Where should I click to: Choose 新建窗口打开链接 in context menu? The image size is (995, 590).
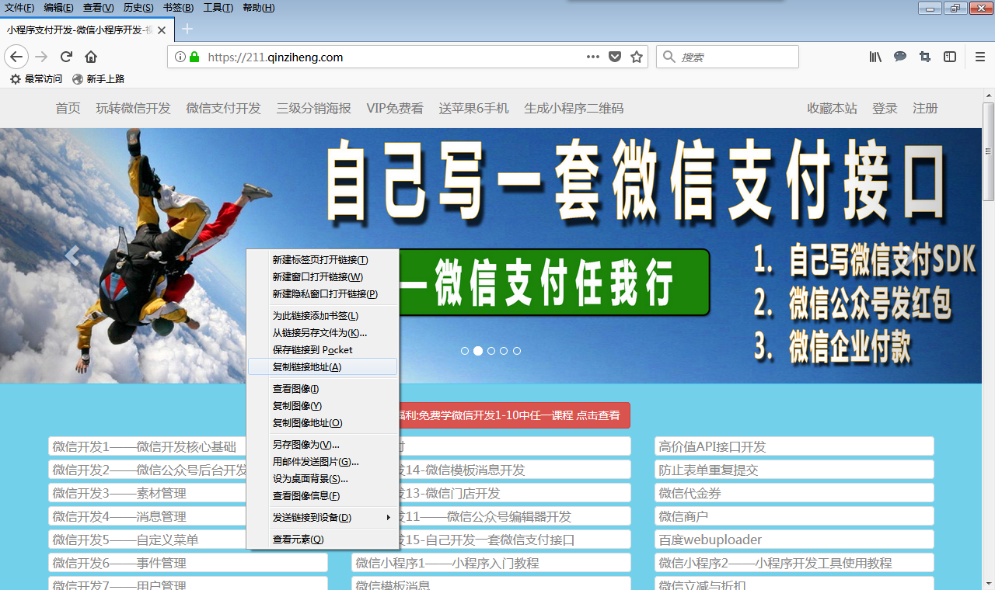tap(322, 277)
